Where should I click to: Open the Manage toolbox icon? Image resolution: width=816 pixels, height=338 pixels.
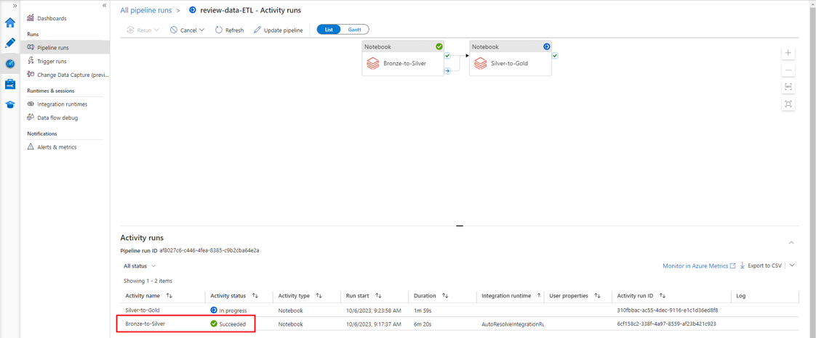tap(10, 84)
